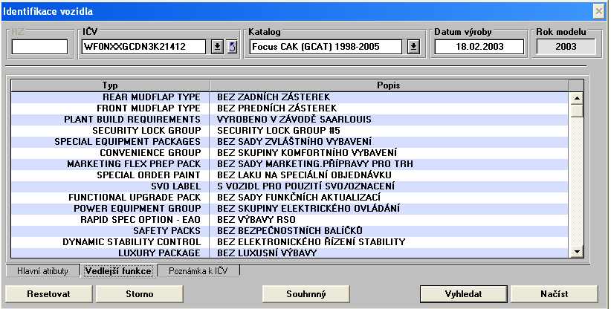Click the Souhrnný button

click(306, 293)
